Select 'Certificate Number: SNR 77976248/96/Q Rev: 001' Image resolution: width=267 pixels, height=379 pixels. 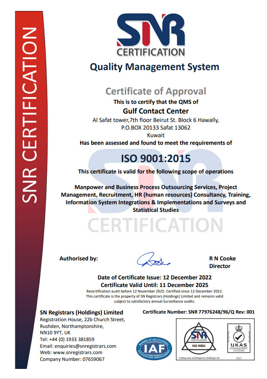(x=199, y=312)
